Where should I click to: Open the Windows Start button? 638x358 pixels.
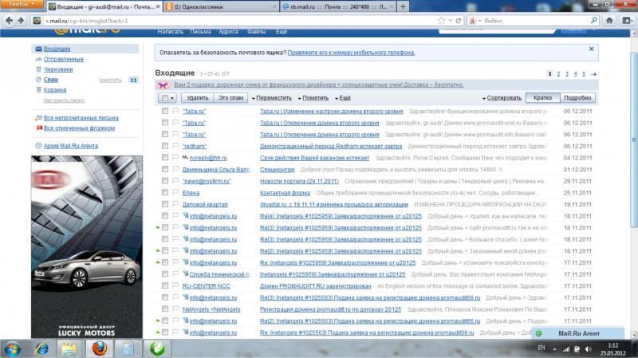click(12, 349)
